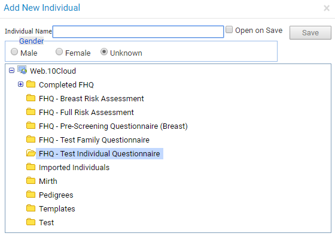Click the Save button
The width and height of the screenshot is (335, 239).
coord(310,33)
